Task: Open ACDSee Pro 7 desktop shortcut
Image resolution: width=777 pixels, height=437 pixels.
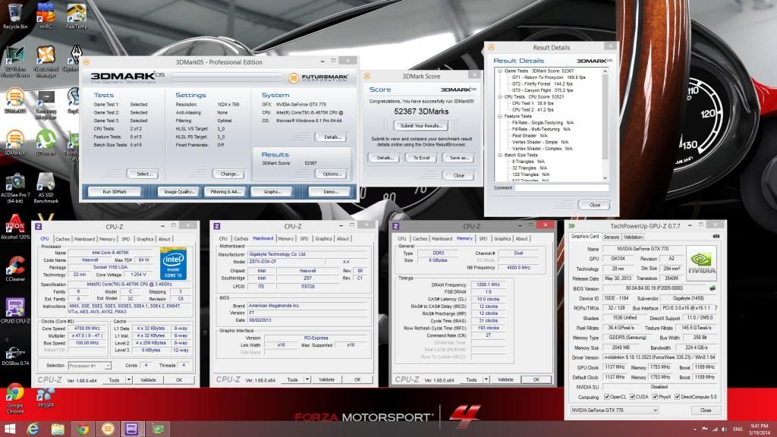Action: click(x=15, y=188)
